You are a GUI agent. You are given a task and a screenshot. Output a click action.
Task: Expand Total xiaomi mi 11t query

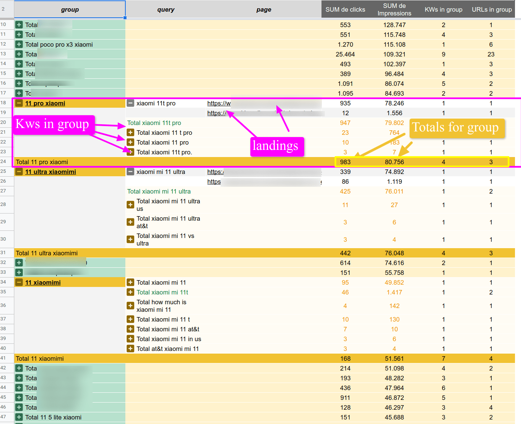(131, 292)
